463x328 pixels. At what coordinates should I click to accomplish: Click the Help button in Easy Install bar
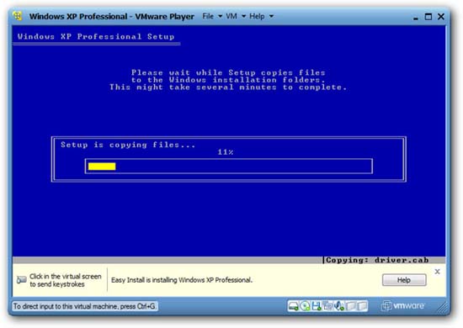coord(404,280)
